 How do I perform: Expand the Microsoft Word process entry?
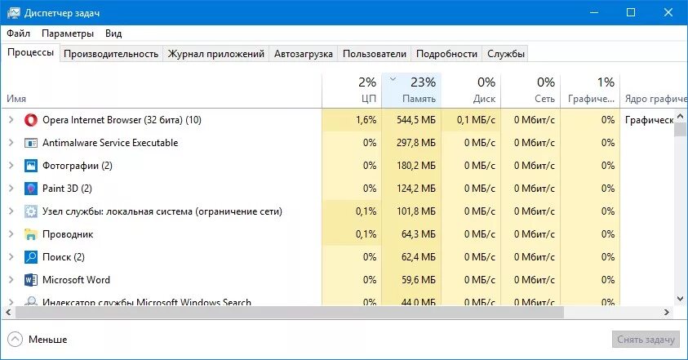(11, 280)
